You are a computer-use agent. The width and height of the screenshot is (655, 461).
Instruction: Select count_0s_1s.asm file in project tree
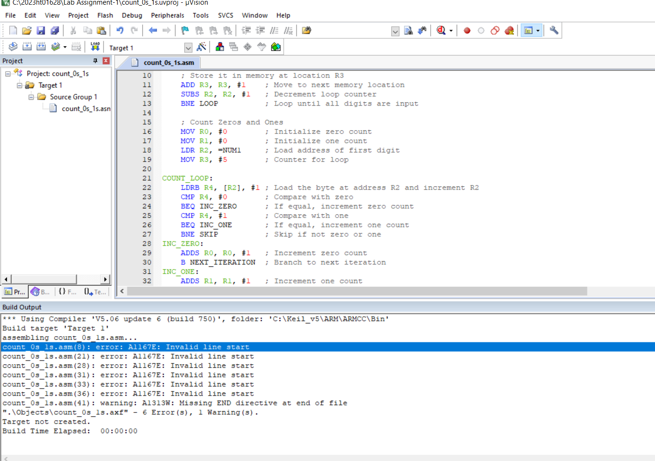[86, 109]
